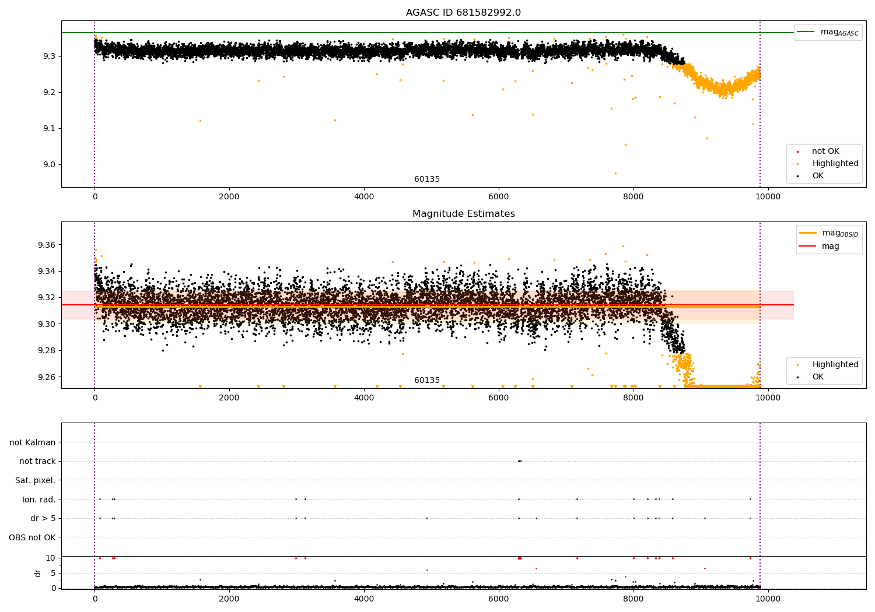This screenshot has width=875, height=612.
Task: Click y-axis tick '9.3' on top plot
Action: coord(49,57)
